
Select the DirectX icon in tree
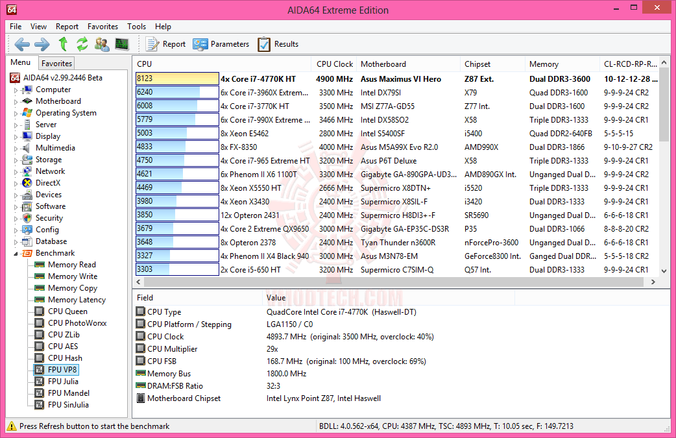tap(27, 183)
